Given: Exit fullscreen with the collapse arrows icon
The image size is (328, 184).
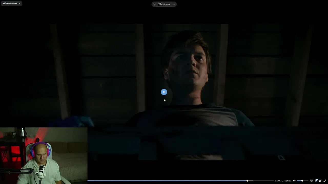Looking at the screenshot, I should (325, 181).
